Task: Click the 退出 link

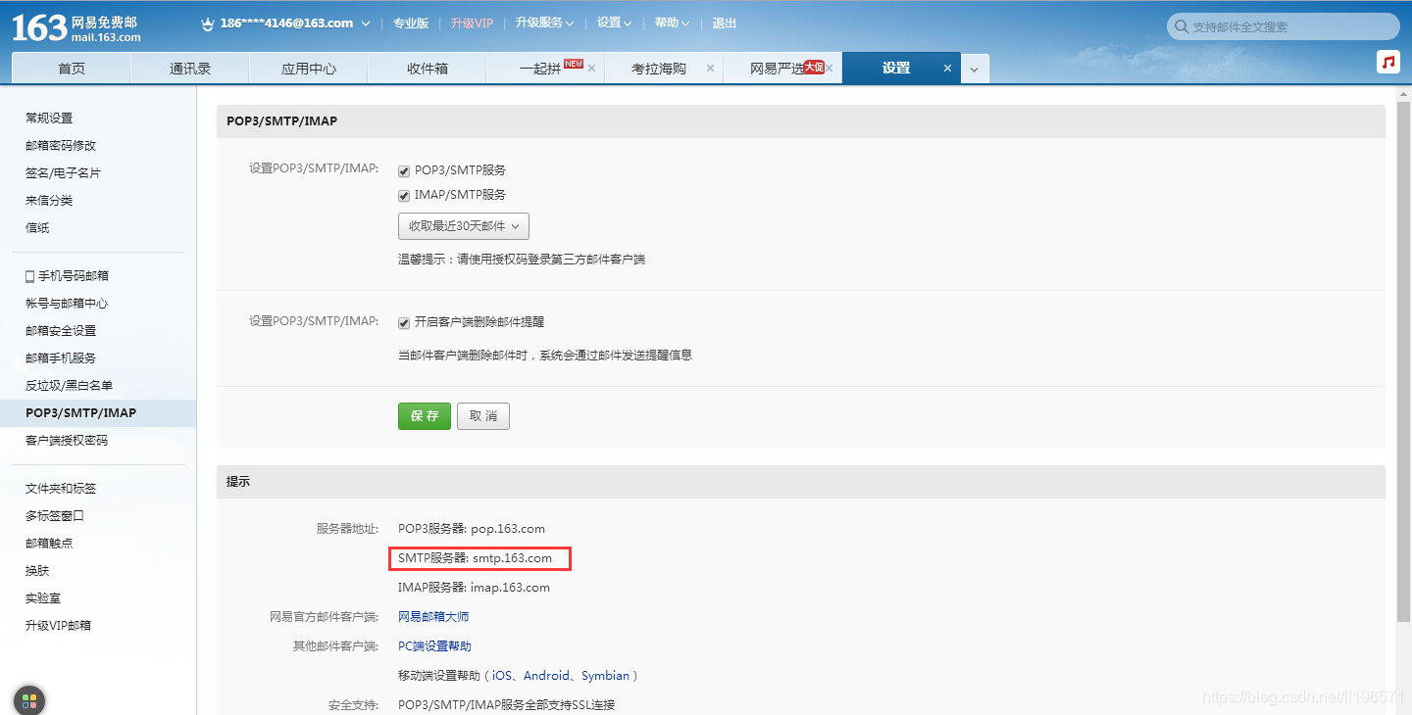Action: click(x=725, y=24)
